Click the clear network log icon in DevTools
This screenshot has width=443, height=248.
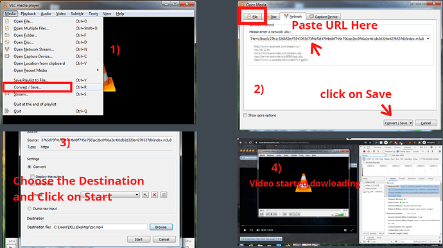click(369, 151)
